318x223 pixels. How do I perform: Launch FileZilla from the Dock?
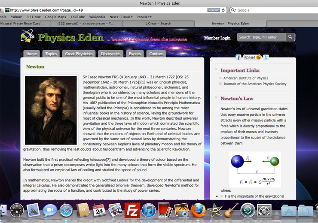[132, 211]
